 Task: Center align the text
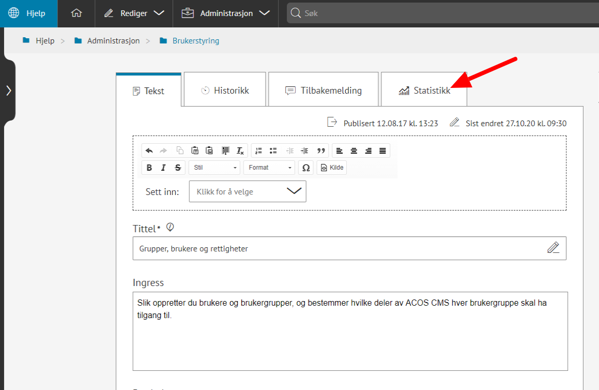(x=354, y=151)
